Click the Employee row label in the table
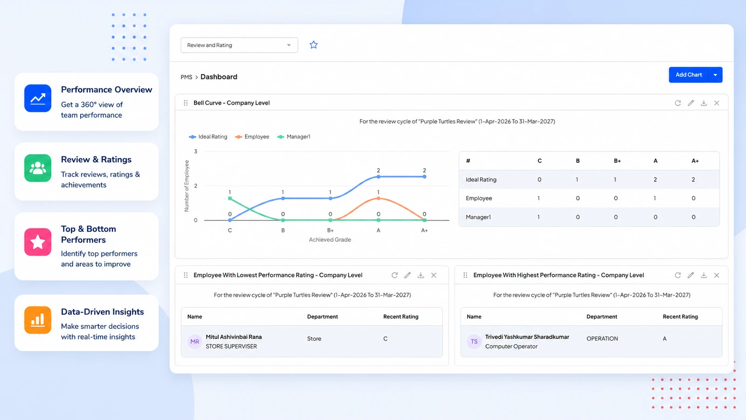The height and width of the screenshot is (420, 746). (x=479, y=198)
